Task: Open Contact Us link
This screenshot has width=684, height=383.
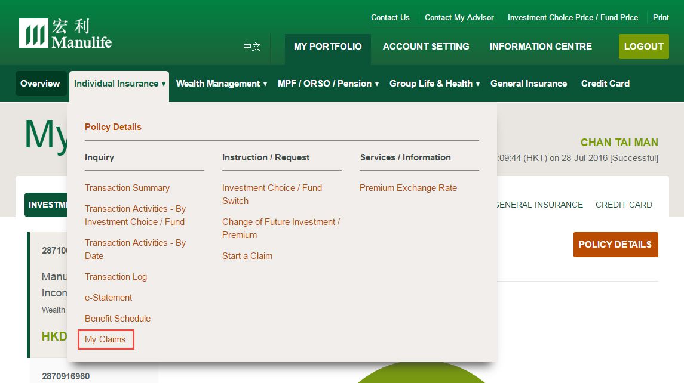Action: [x=390, y=17]
